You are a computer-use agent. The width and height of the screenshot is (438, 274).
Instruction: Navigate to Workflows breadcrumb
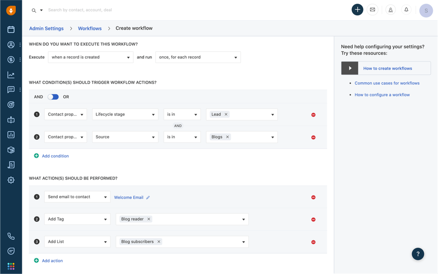click(x=89, y=28)
